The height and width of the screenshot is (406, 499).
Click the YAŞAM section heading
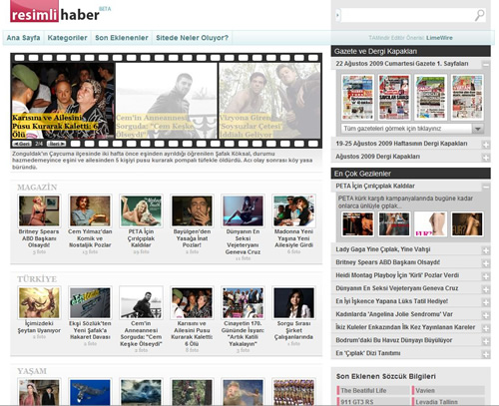point(32,371)
